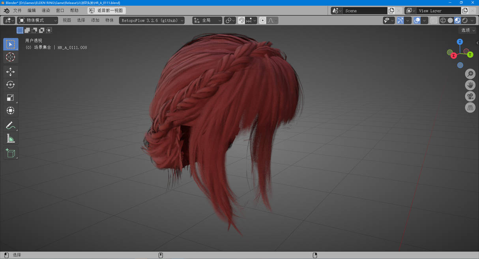Open the 编辑 menu
This screenshot has height=259, width=479.
tap(32, 11)
